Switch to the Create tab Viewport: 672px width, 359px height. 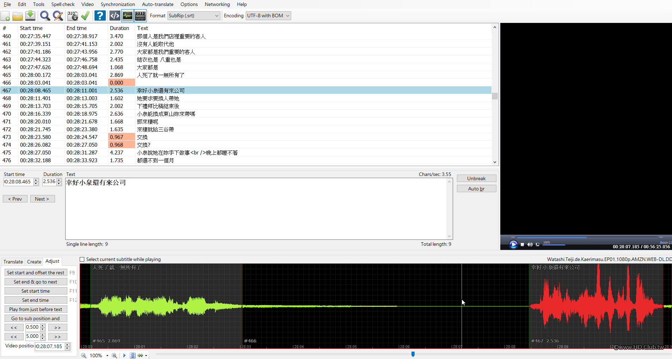point(34,262)
